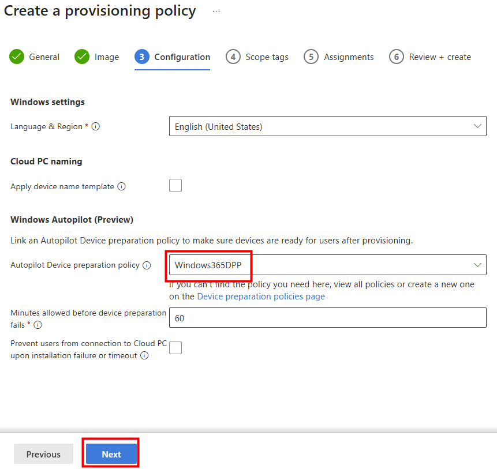Switch to the Scope tags tab
The image size is (497, 469).
point(257,57)
